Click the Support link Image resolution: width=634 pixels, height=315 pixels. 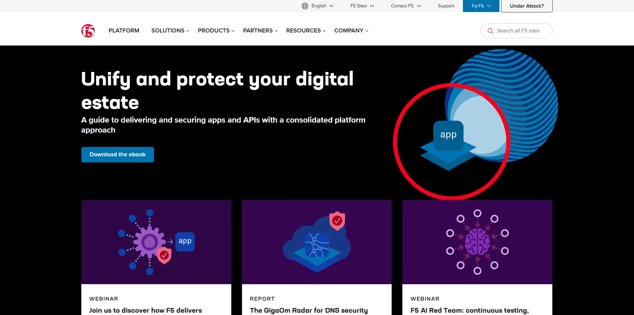tap(446, 6)
